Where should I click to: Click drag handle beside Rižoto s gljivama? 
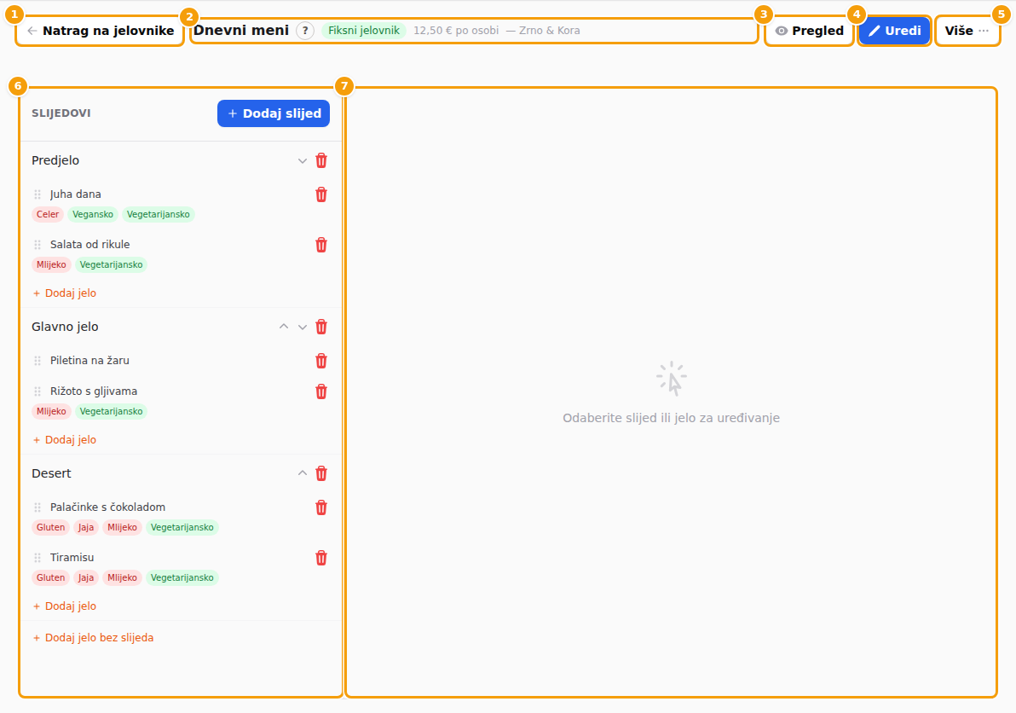click(38, 391)
